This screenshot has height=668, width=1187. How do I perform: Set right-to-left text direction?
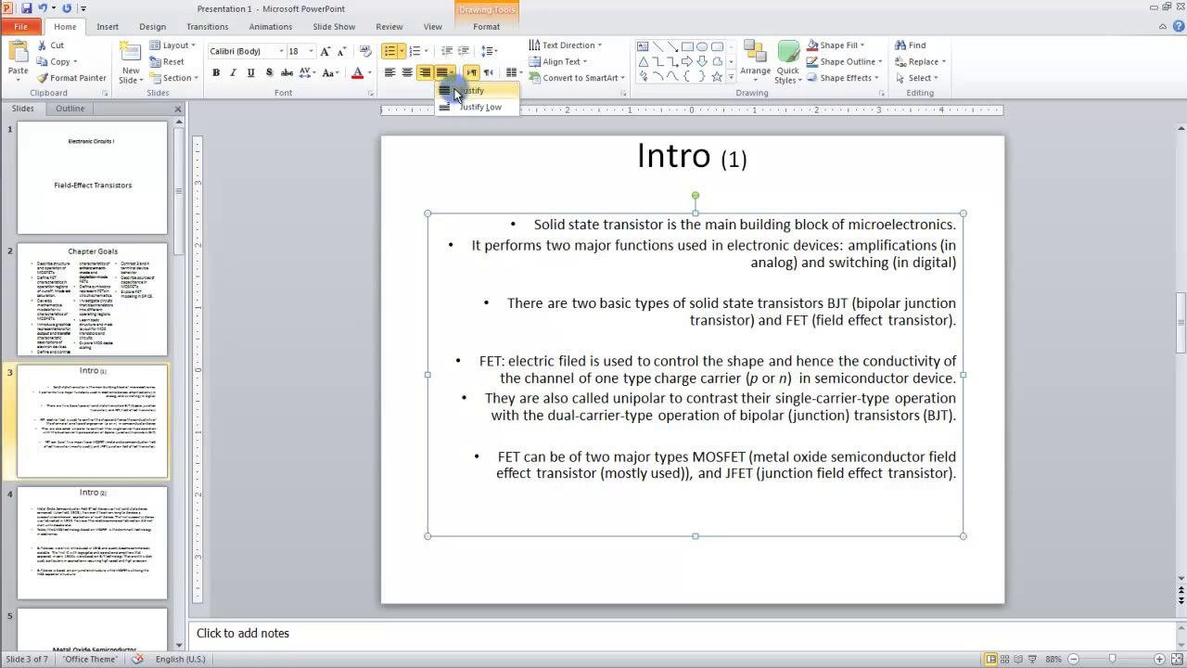pos(489,72)
